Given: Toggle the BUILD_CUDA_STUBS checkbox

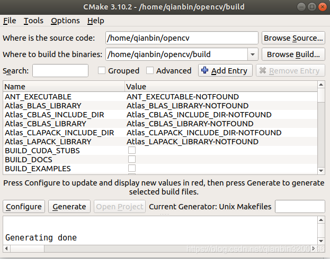Looking at the screenshot, I should pyautogui.click(x=132, y=151).
